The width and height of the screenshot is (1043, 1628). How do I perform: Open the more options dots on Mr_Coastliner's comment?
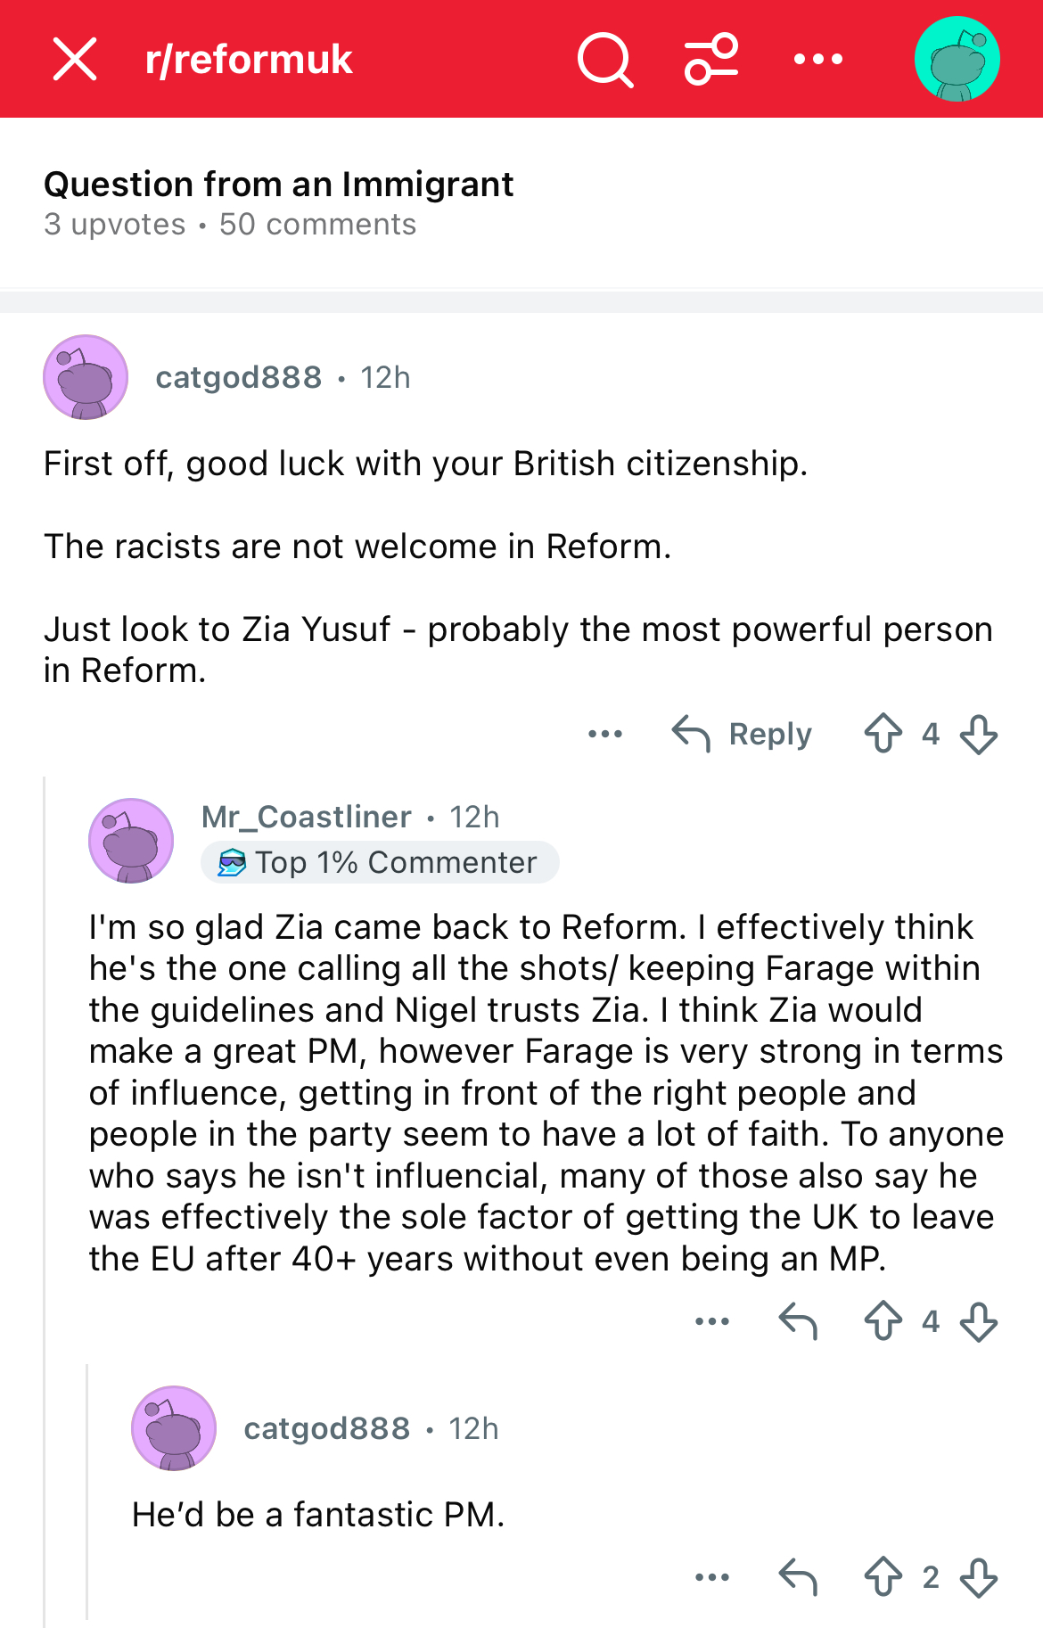point(712,1321)
